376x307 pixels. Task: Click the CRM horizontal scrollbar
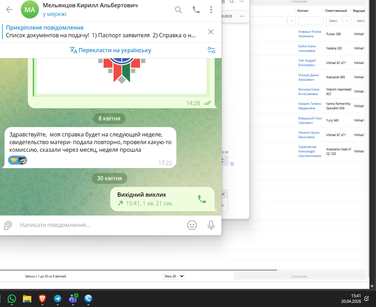pos(138,270)
